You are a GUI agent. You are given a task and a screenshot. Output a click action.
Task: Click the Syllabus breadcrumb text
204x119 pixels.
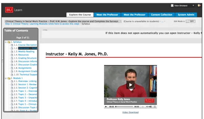(x=86, y=24)
